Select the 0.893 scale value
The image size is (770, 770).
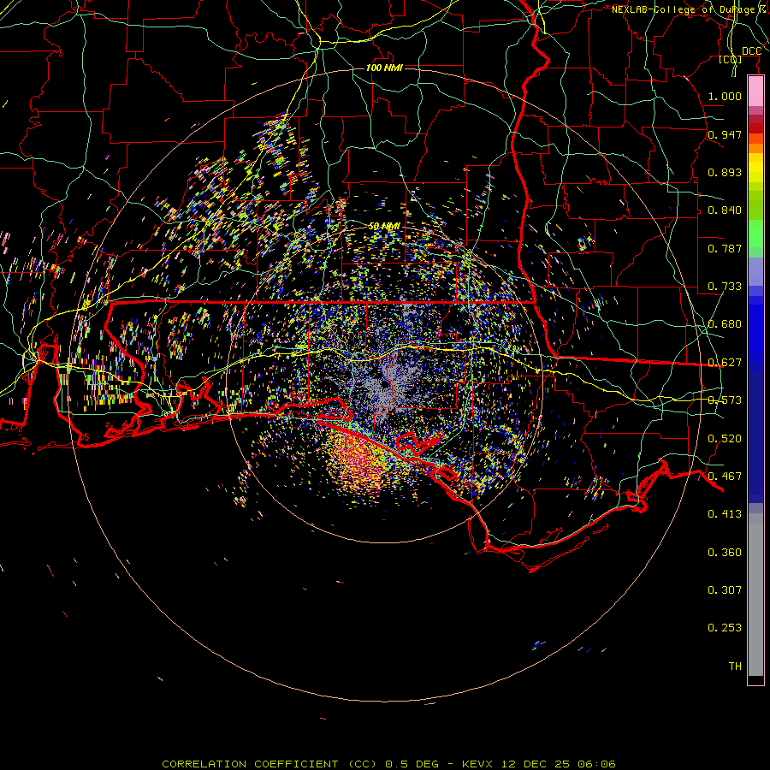[x=725, y=172]
